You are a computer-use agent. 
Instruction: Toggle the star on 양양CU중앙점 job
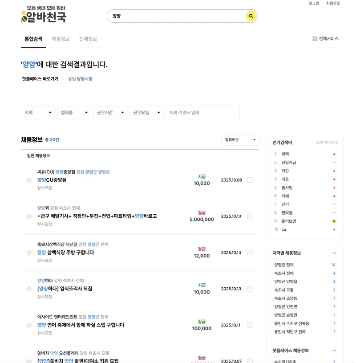coord(29,180)
